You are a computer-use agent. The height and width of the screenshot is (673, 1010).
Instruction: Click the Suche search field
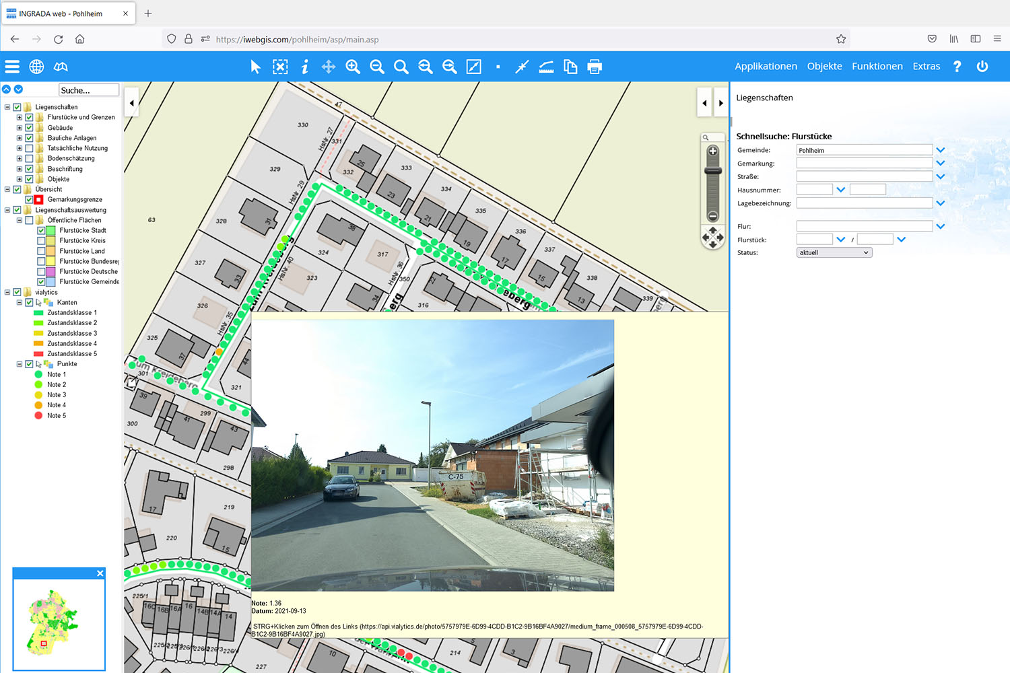89,90
